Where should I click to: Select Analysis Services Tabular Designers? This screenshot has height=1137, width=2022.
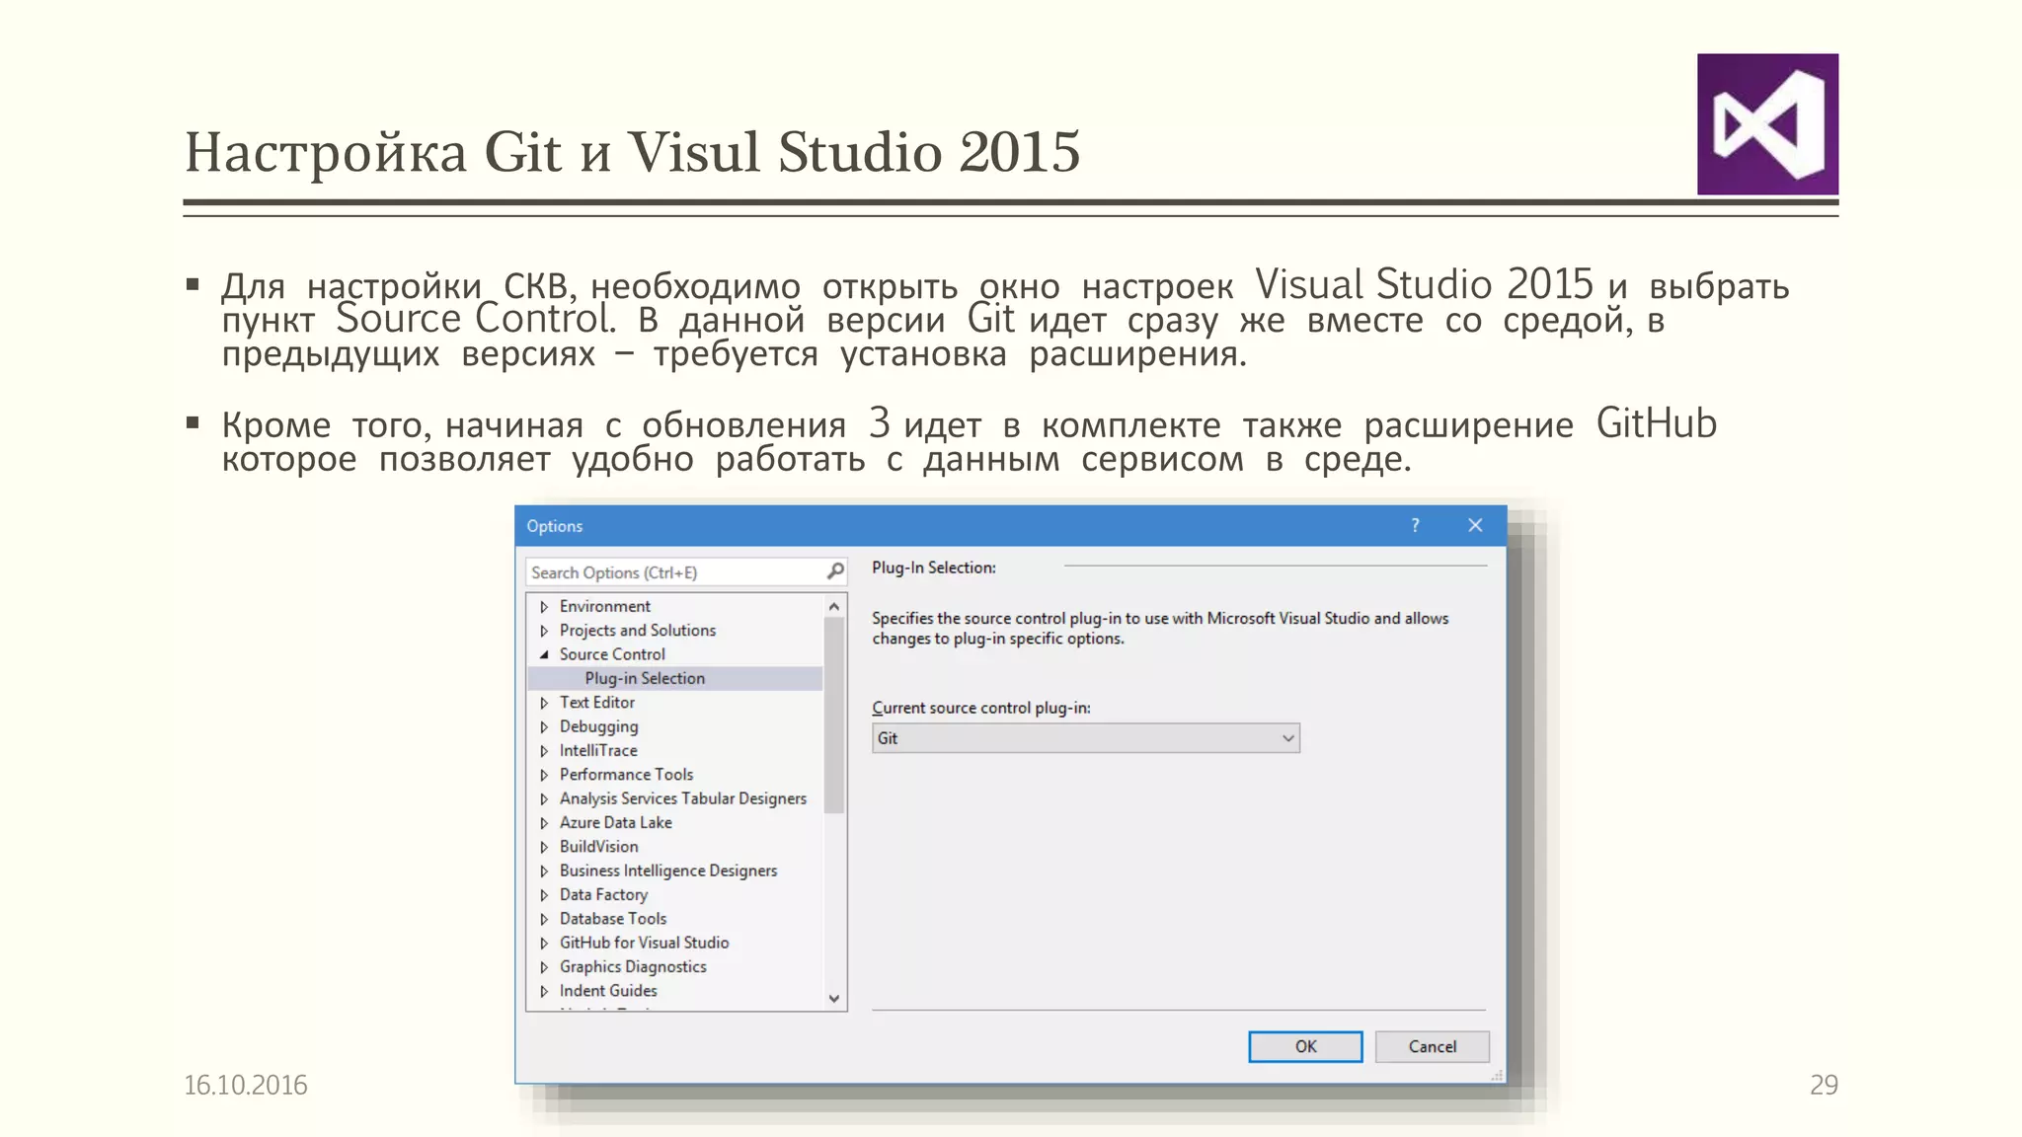(x=682, y=798)
